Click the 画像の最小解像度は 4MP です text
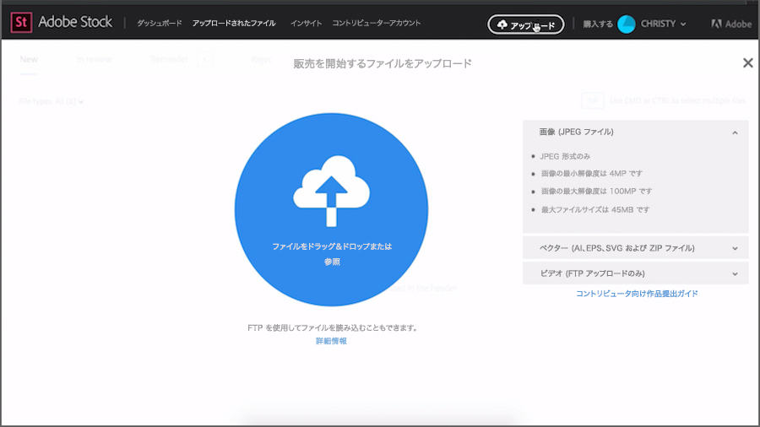This screenshot has height=427, width=760. (x=592, y=173)
